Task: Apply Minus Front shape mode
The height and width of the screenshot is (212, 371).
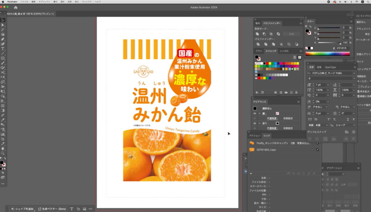Action: click(x=264, y=34)
